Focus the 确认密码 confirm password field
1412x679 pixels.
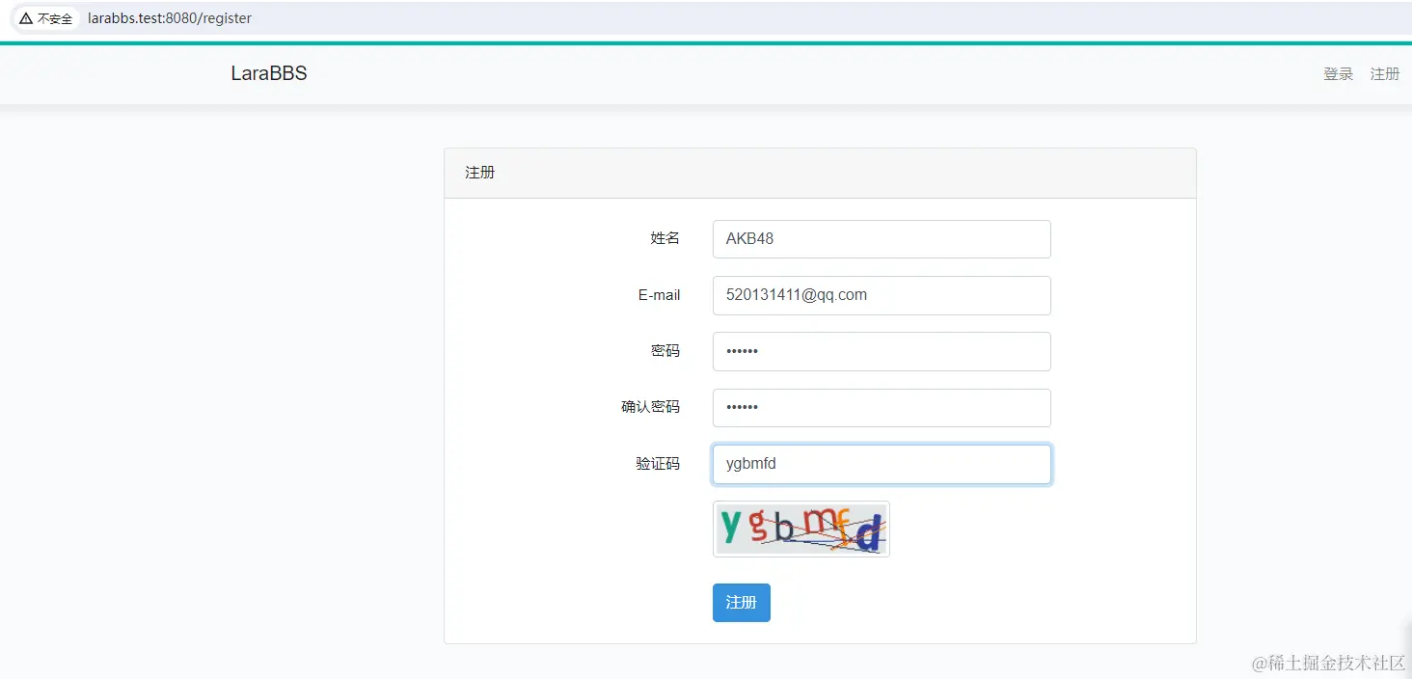[882, 408]
